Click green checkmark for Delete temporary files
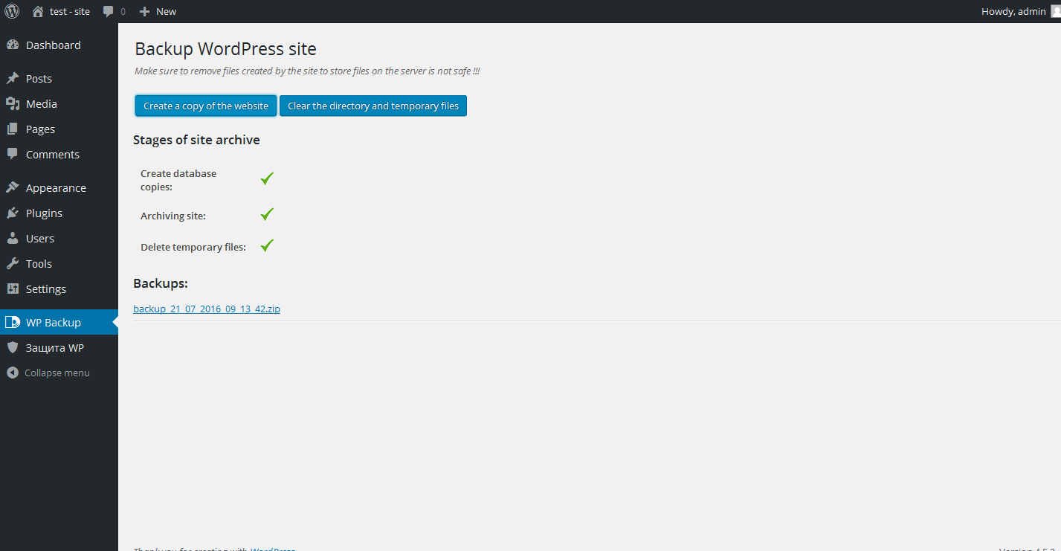 tap(268, 245)
